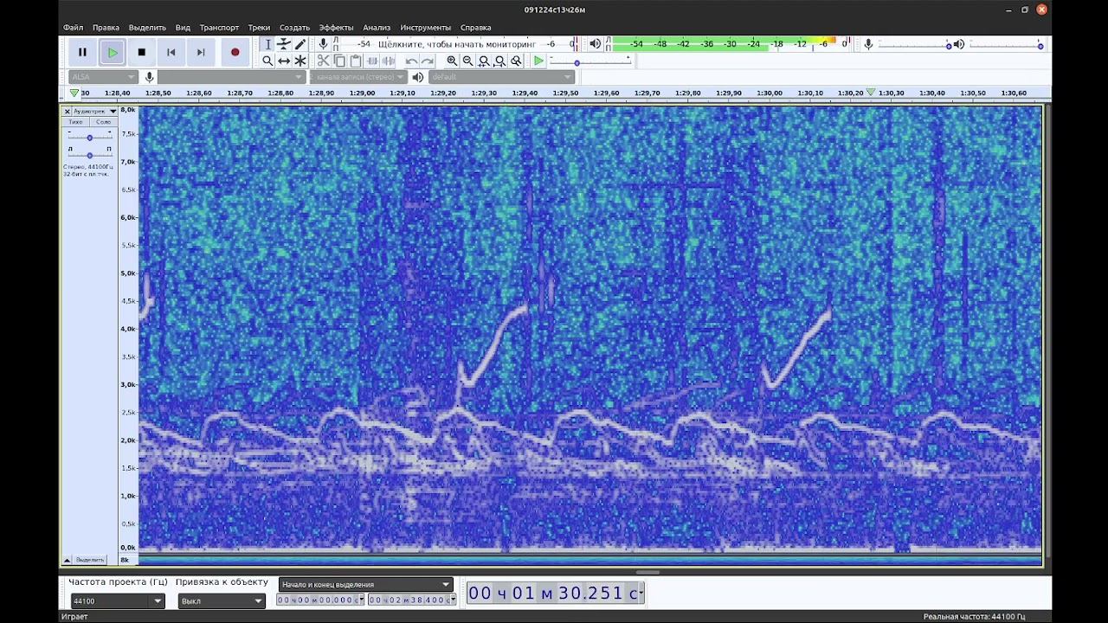The width and height of the screenshot is (1108, 623).
Task: Zoom out with the minus magnifier
Action: 468,61
